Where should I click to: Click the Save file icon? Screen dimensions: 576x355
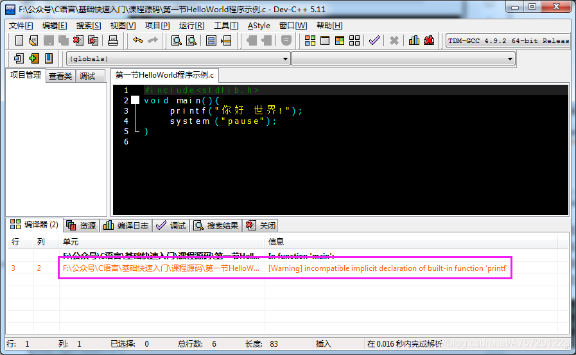tap(49, 40)
